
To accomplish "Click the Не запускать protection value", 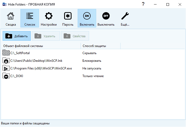I will click(x=92, y=68).
